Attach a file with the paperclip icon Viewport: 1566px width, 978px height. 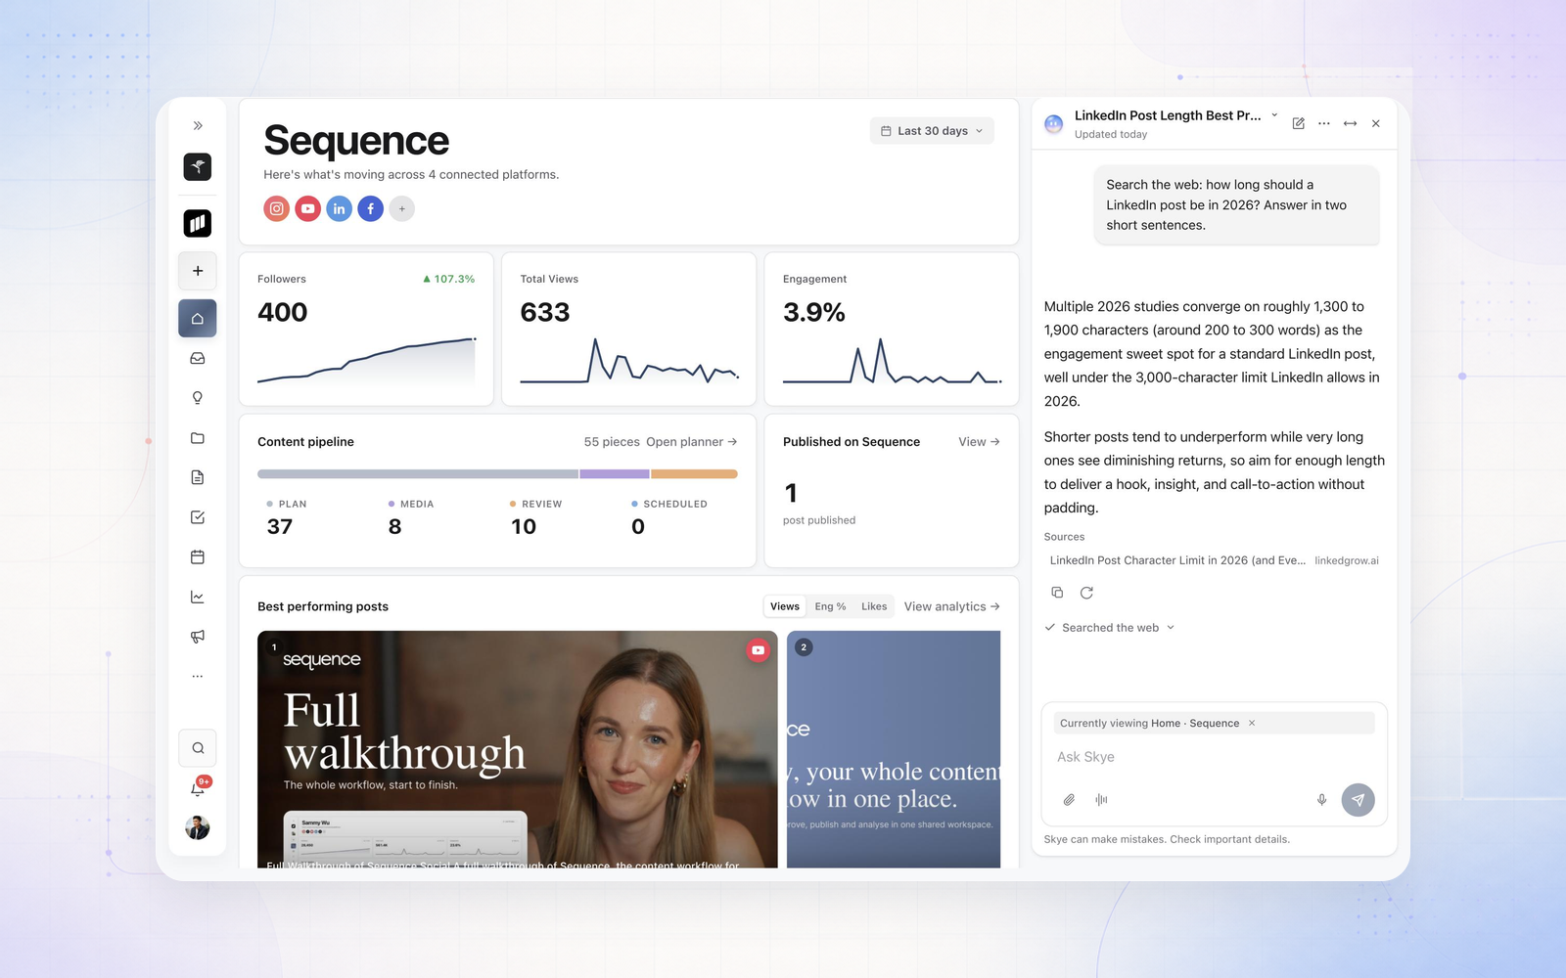[x=1069, y=800]
